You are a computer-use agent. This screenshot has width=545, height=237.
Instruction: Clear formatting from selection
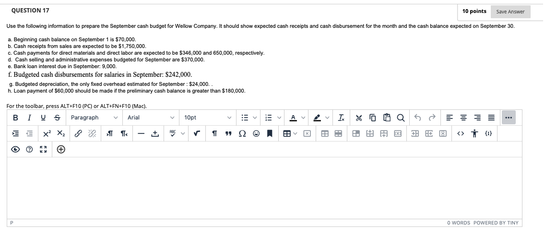(341, 118)
